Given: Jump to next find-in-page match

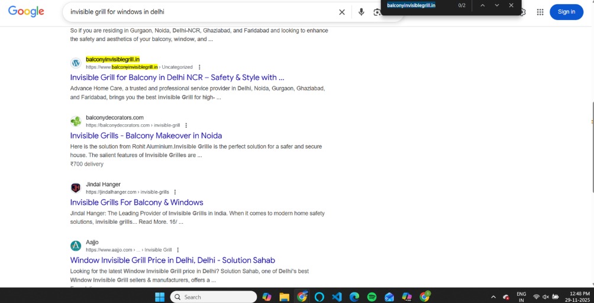Looking at the screenshot, I should click(496, 5).
